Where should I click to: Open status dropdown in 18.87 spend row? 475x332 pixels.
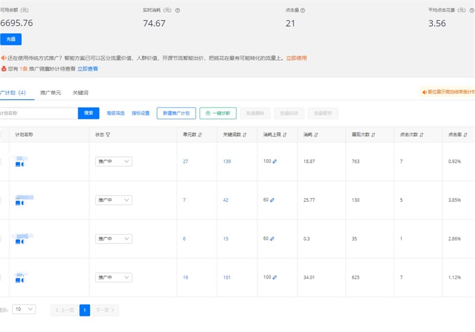[113, 162]
